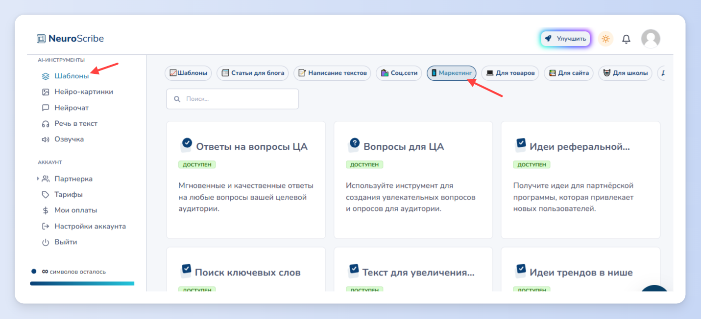Click the Озвучка speaker icon
Screen dimensions: 701x319
(x=46, y=139)
